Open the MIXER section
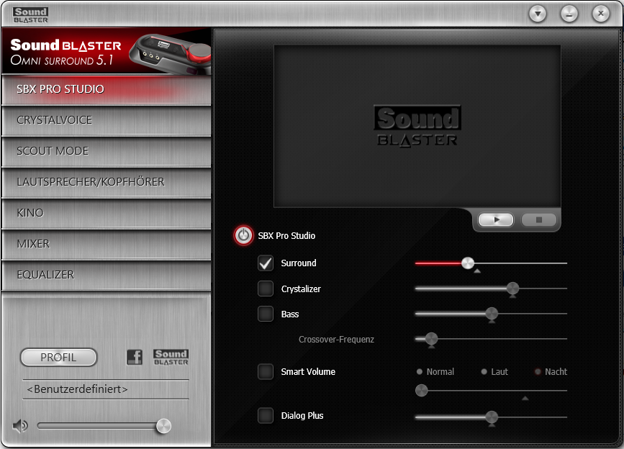The height and width of the screenshot is (449, 624). [107, 244]
